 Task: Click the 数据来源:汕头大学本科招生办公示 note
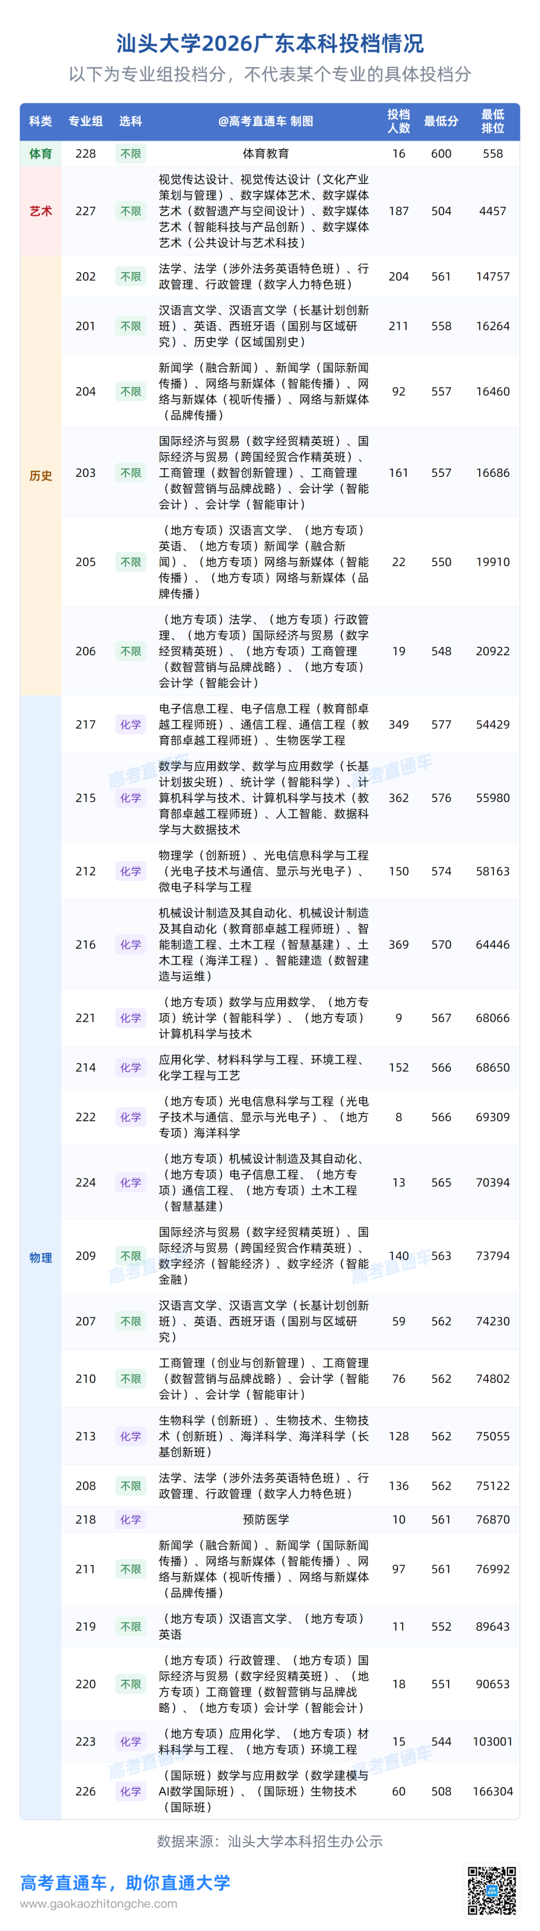(x=269, y=1842)
